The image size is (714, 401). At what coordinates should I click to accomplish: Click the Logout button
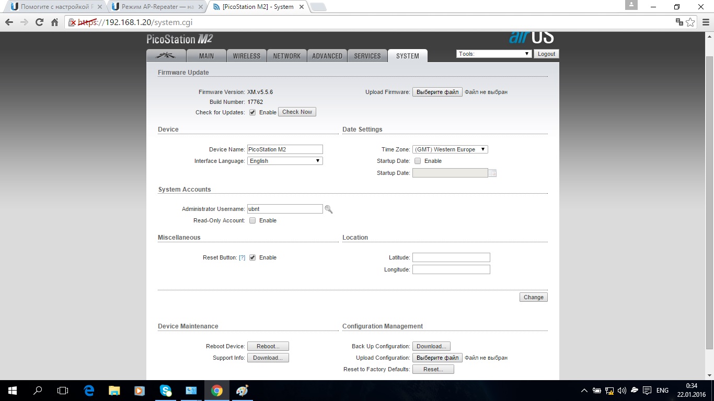[547, 54]
